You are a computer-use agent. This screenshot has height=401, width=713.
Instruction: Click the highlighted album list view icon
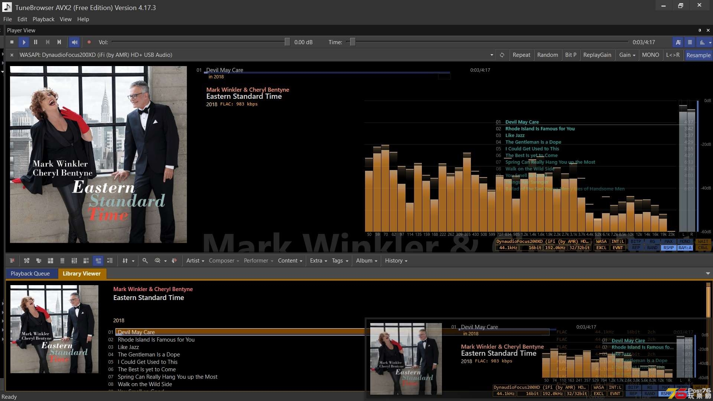98,261
